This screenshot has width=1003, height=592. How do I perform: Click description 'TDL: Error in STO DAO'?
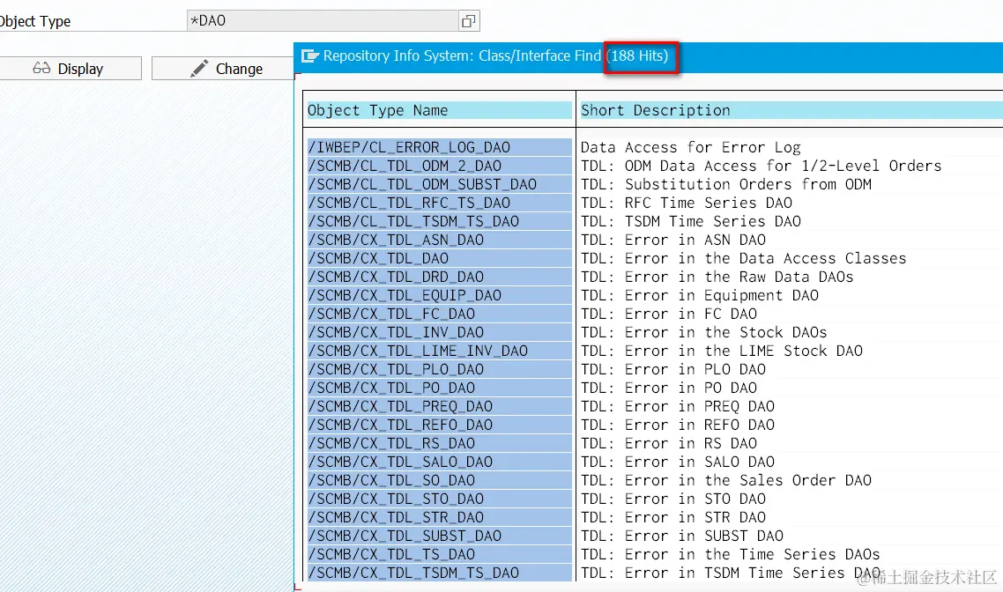[x=673, y=499]
